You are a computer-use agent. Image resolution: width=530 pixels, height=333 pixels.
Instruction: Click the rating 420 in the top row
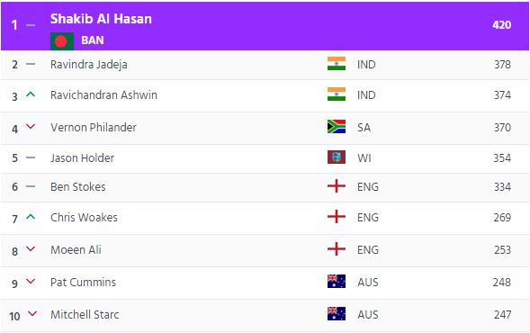(501, 24)
